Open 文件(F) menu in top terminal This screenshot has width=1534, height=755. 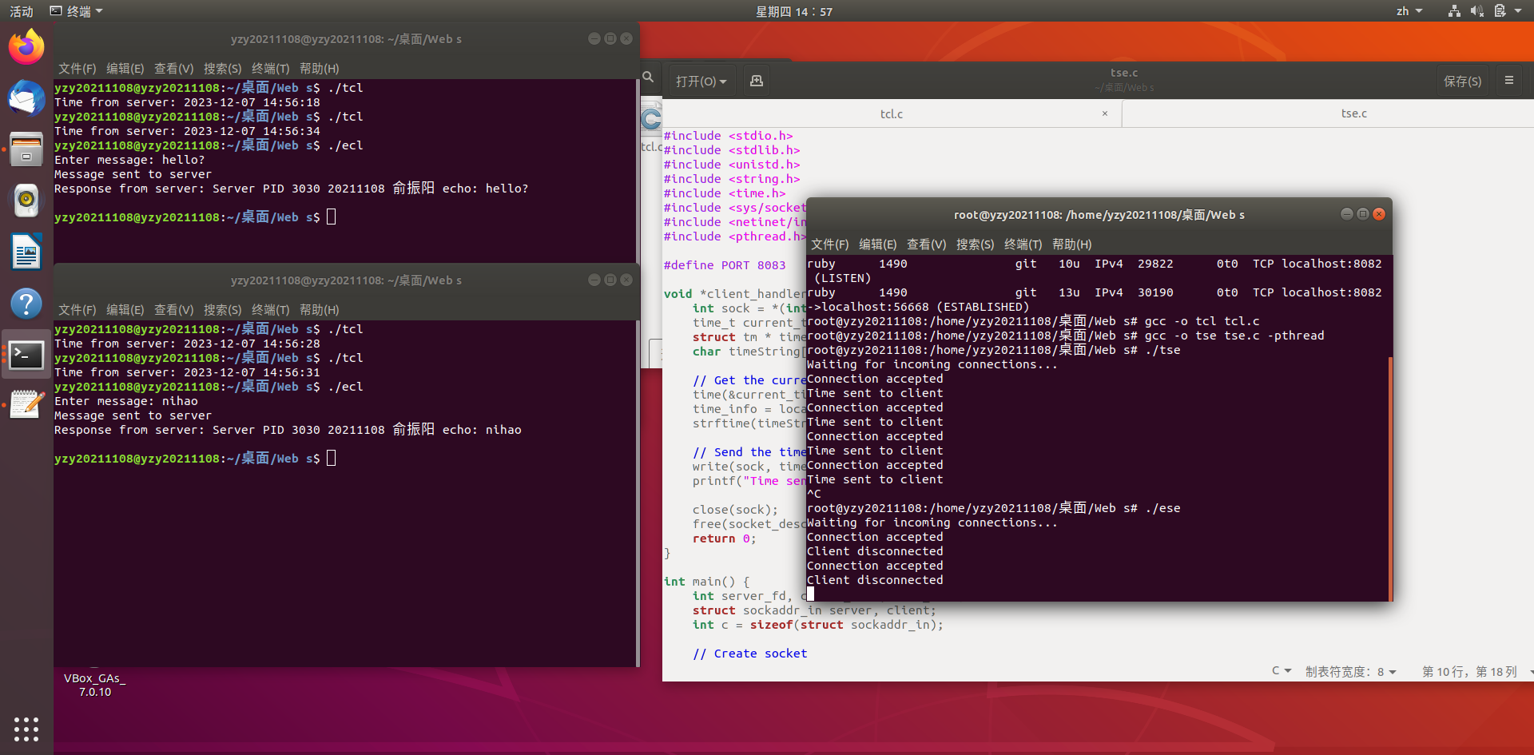tap(77, 69)
